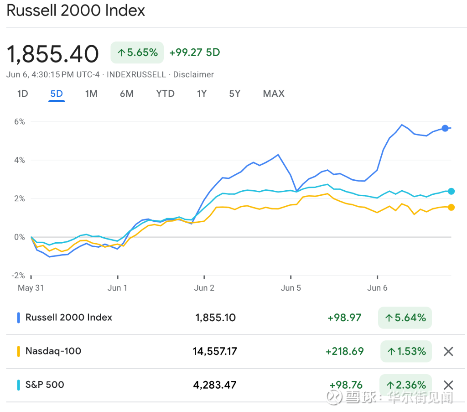The width and height of the screenshot is (467, 412).
Task: Show the MAX time range
Action: click(x=274, y=94)
